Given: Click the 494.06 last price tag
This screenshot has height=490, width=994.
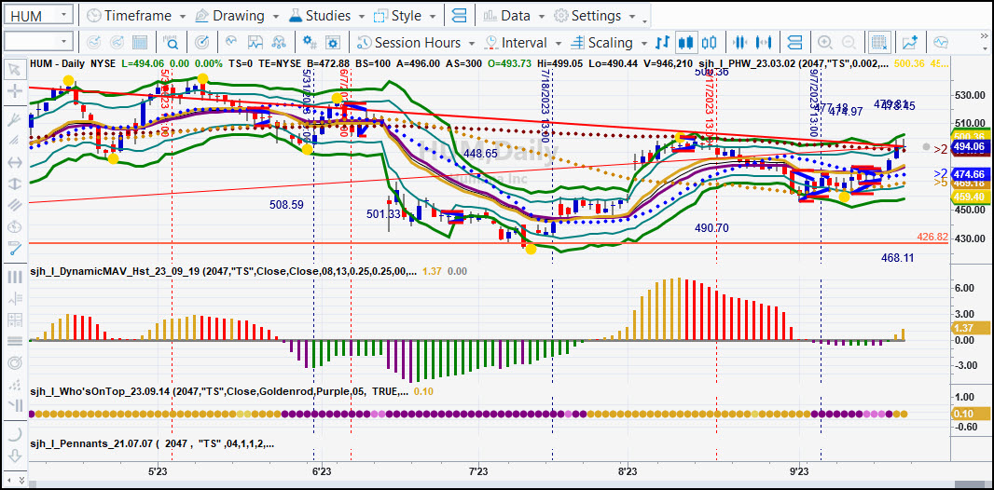Looking at the screenshot, I should coord(969,147).
